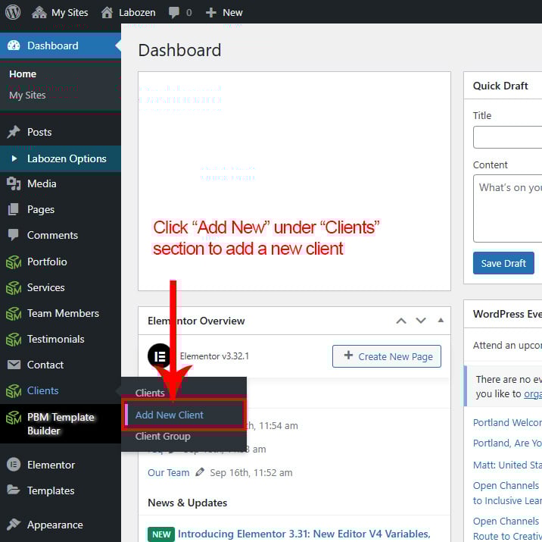
Task: Focus the Quick Draft Title field
Action: (x=507, y=137)
